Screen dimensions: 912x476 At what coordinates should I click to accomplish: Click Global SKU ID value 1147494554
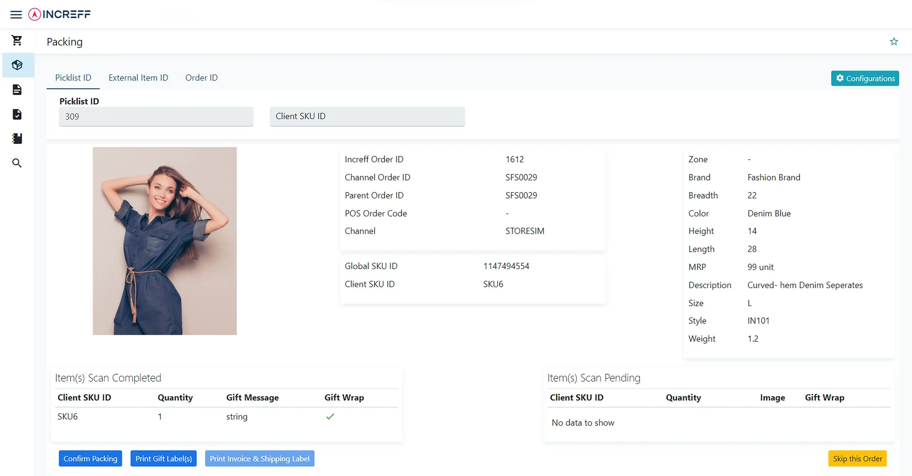[x=506, y=266]
